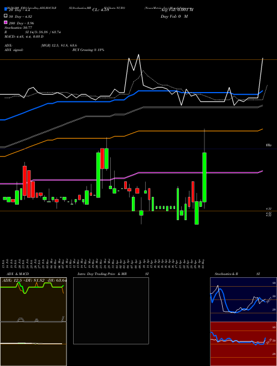This screenshot has width=277, height=366.
Task: Open the Intra Day Trading Price panel
Action: (x=111, y=311)
